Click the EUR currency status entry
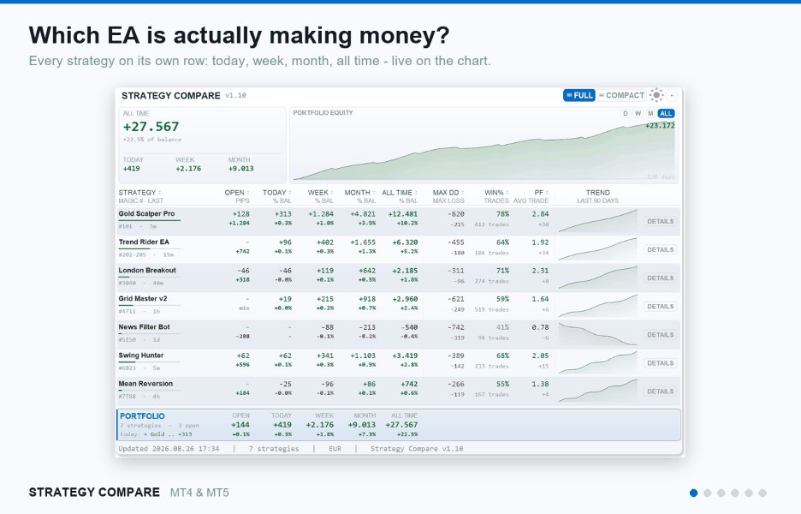The width and height of the screenshot is (801, 514). tap(335, 449)
